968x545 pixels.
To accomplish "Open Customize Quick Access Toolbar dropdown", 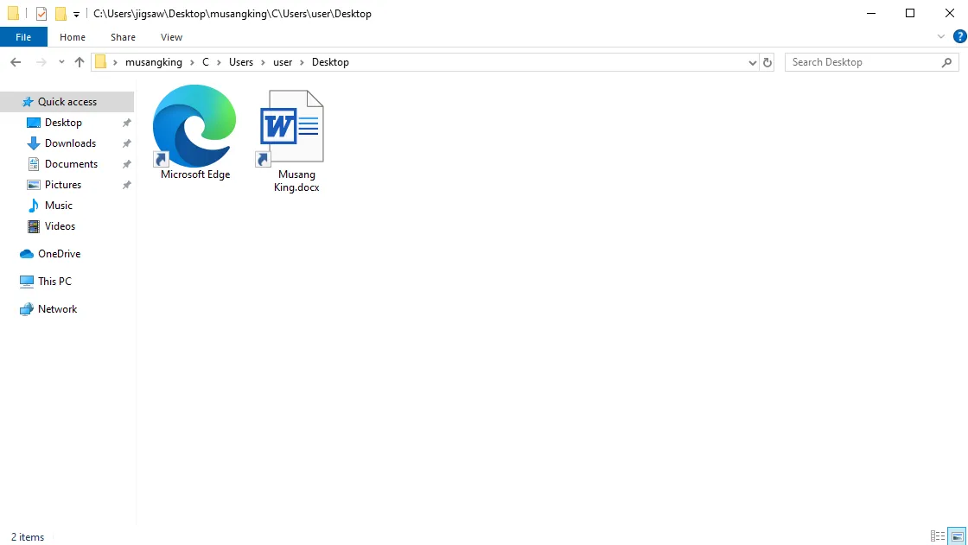I will pyautogui.click(x=76, y=14).
